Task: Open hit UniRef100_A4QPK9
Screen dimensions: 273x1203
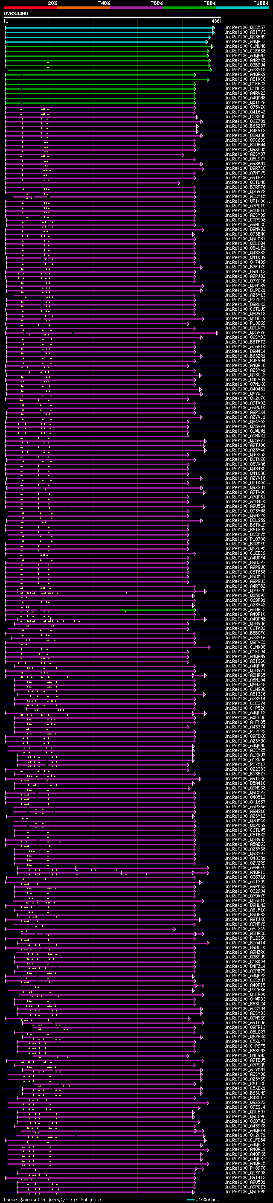Action: pos(245,74)
